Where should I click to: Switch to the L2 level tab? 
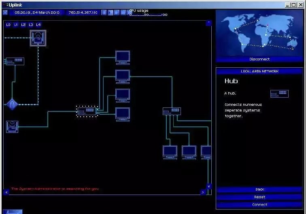pyautogui.click(x=23, y=25)
